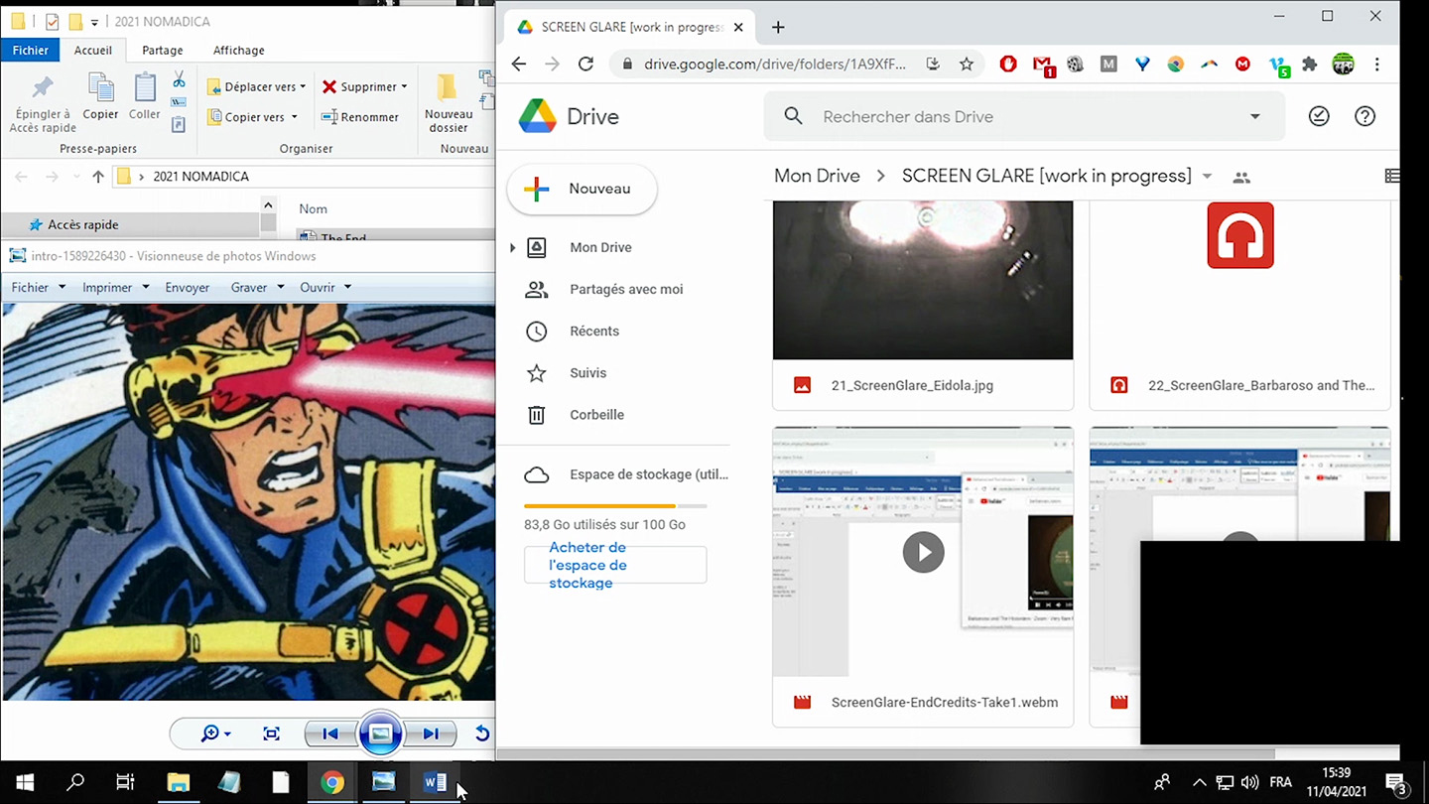Click shared-folder people icon next to folder name
1429x804 pixels.
(x=1241, y=178)
